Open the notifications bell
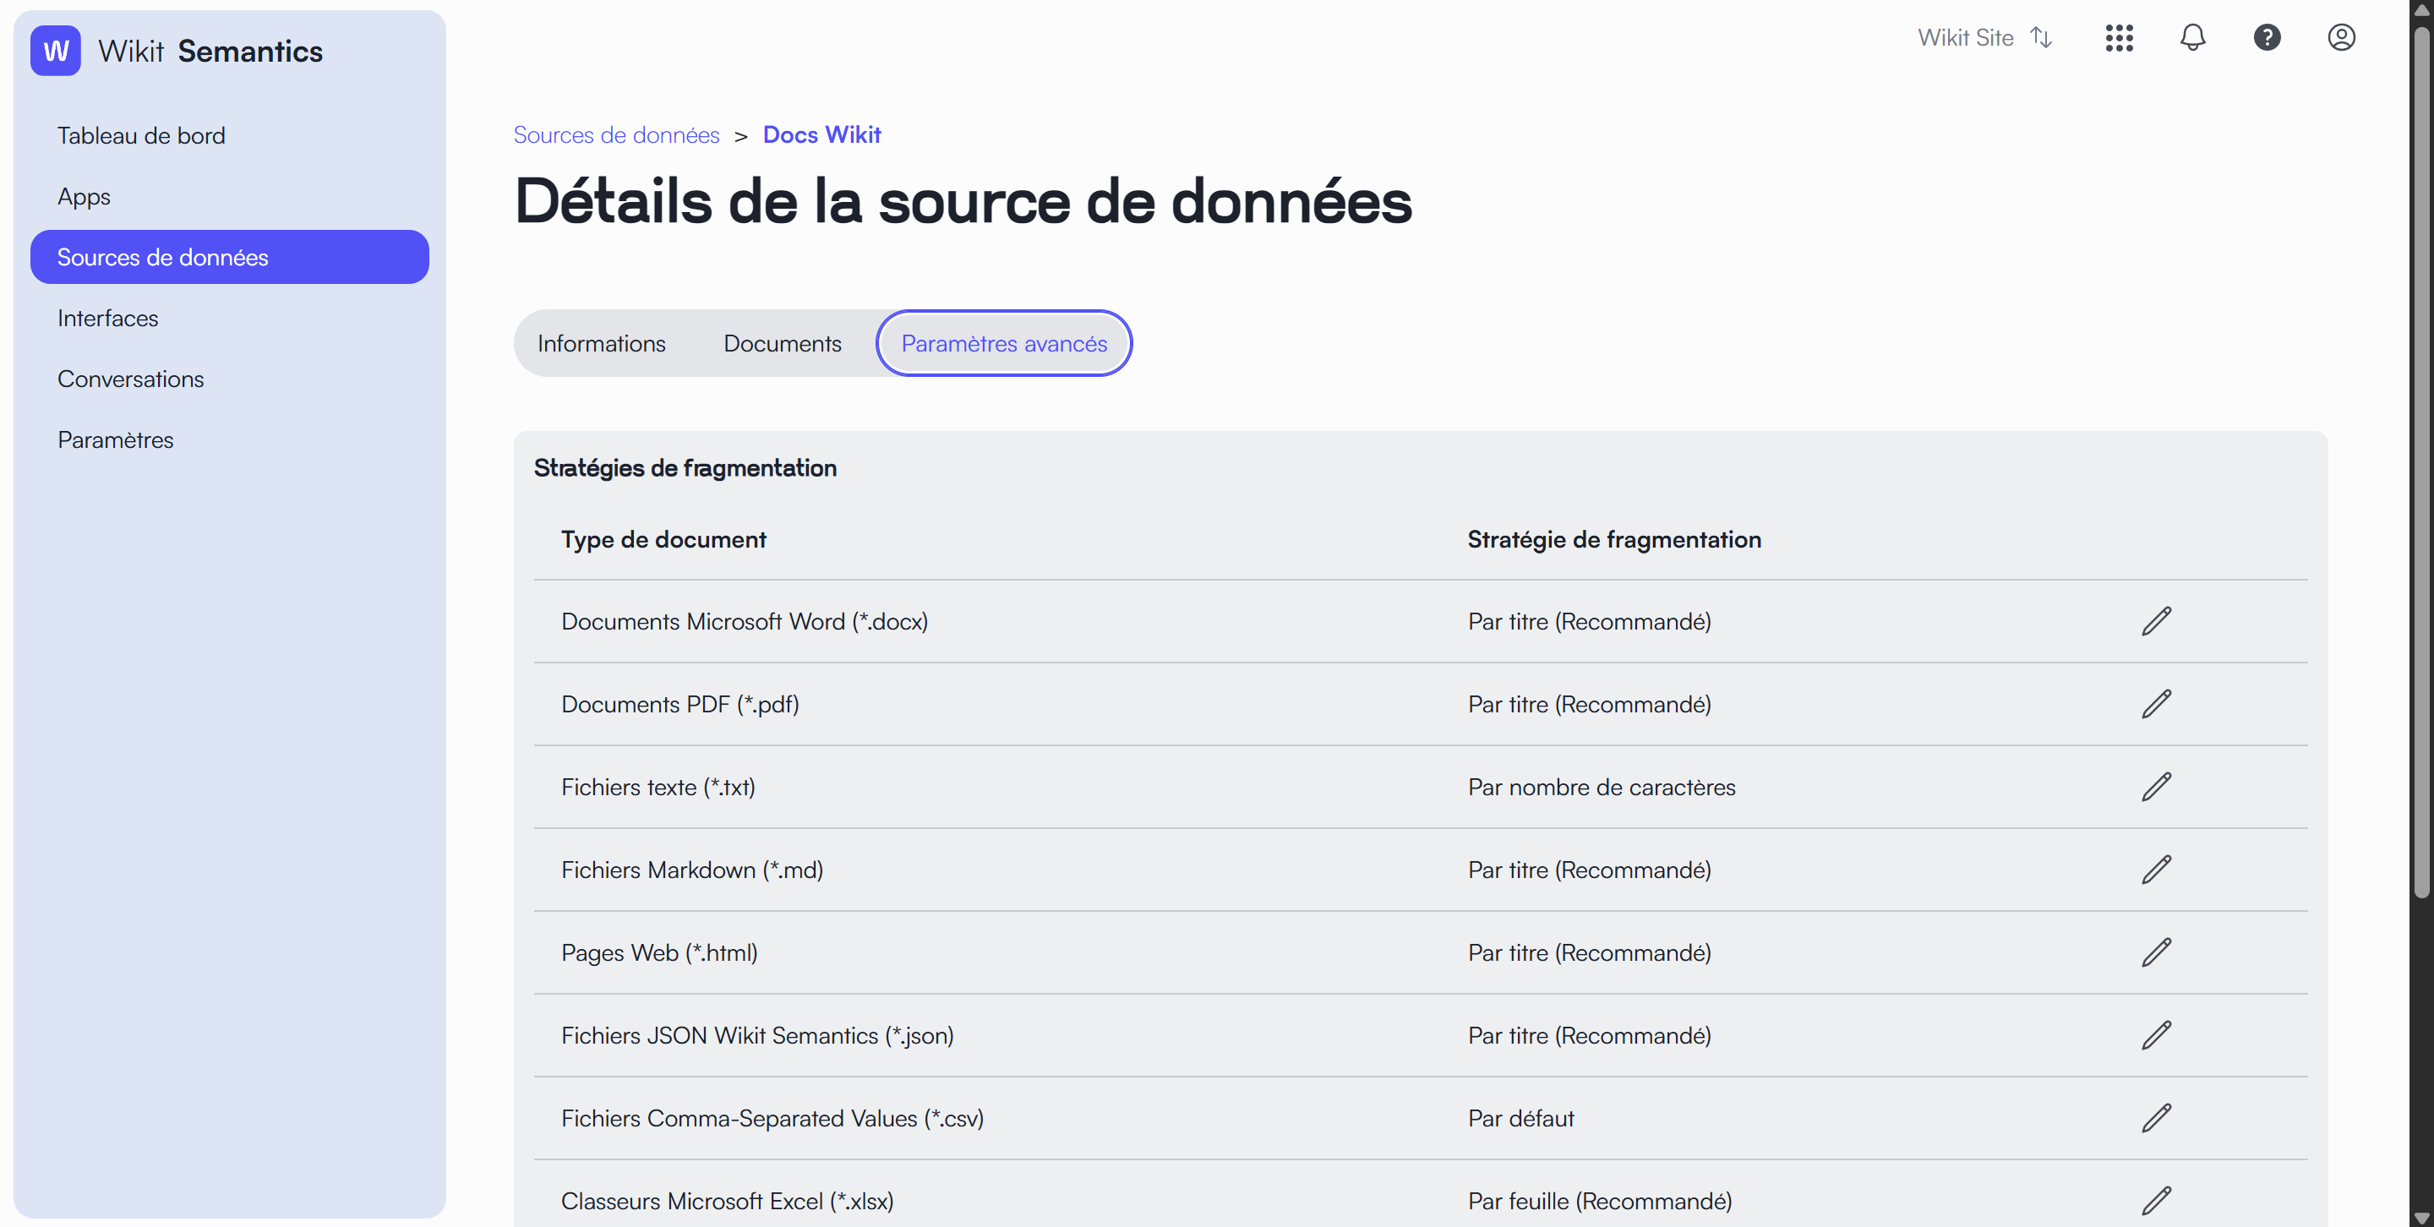 tap(2192, 38)
